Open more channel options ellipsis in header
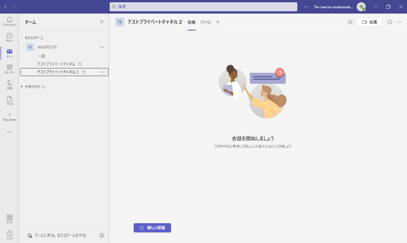This screenshot has height=243, width=407. [x=399, y=22]
